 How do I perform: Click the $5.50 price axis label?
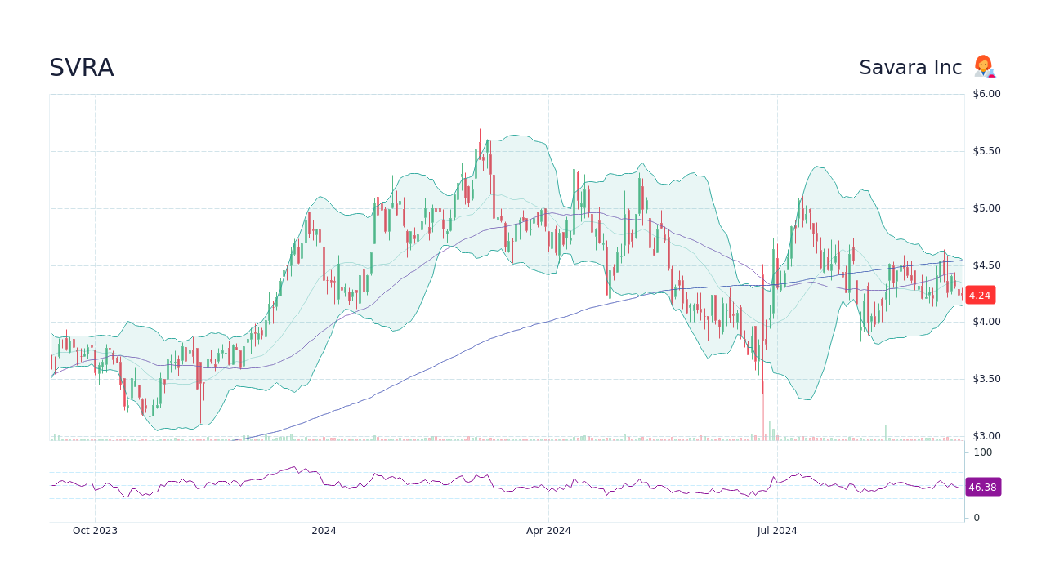(x=986, y=151)
